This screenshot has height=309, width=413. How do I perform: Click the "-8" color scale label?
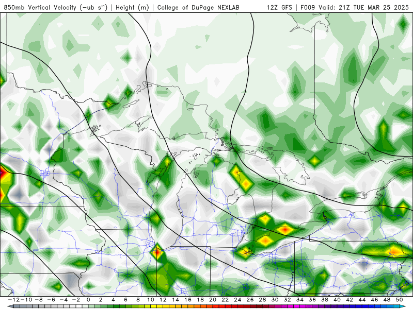(39, 300)
